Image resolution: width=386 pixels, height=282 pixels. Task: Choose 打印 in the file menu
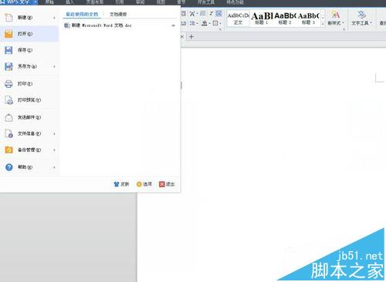[29, 84]
